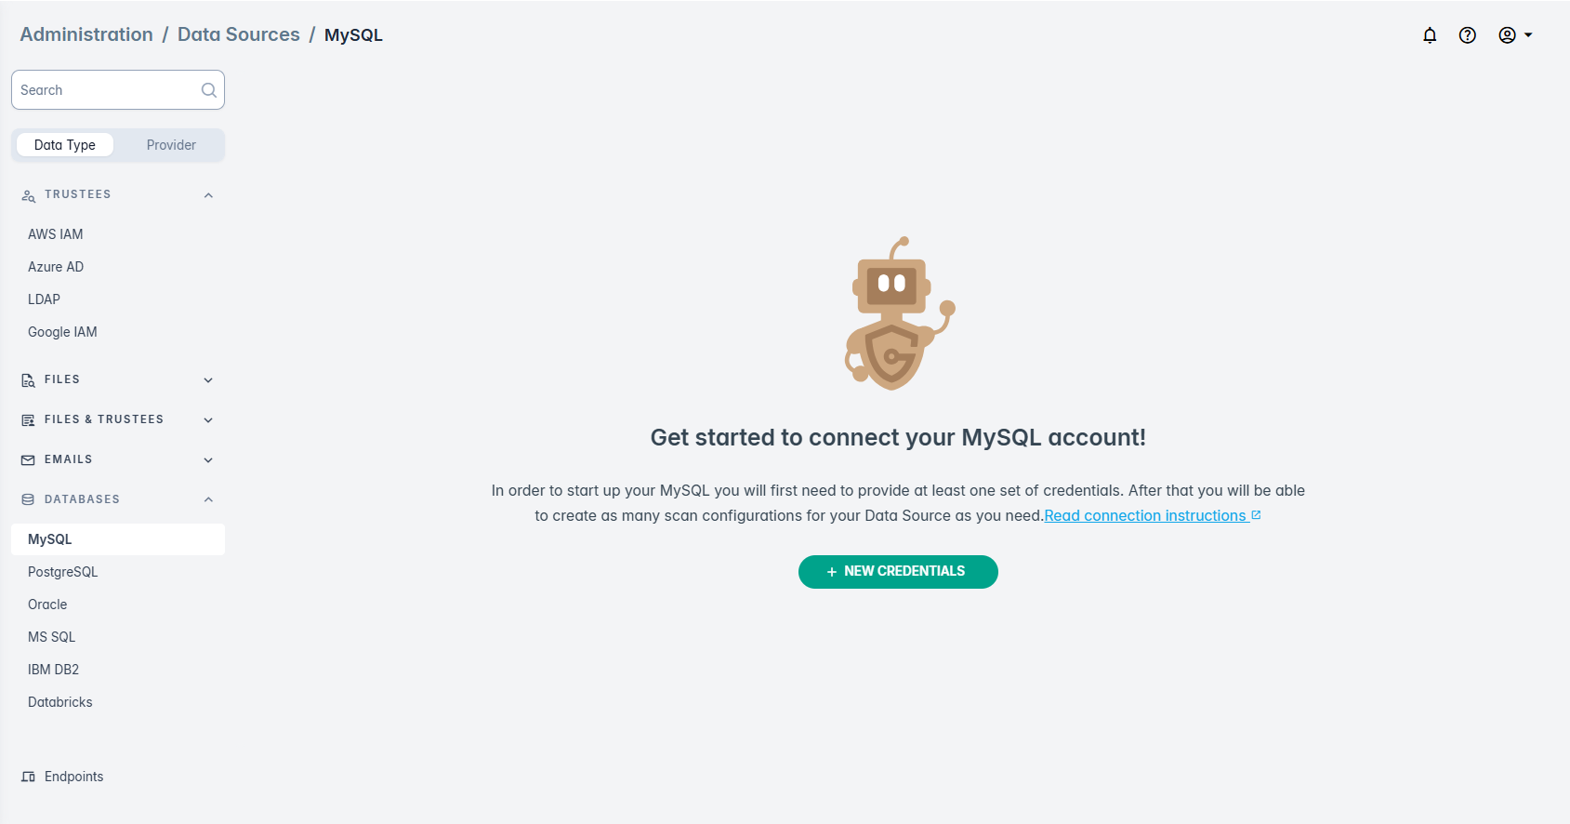Click the Databases section icon
Image resolution: width=1570 pixels, height=824 pixels.
point(28,500)
